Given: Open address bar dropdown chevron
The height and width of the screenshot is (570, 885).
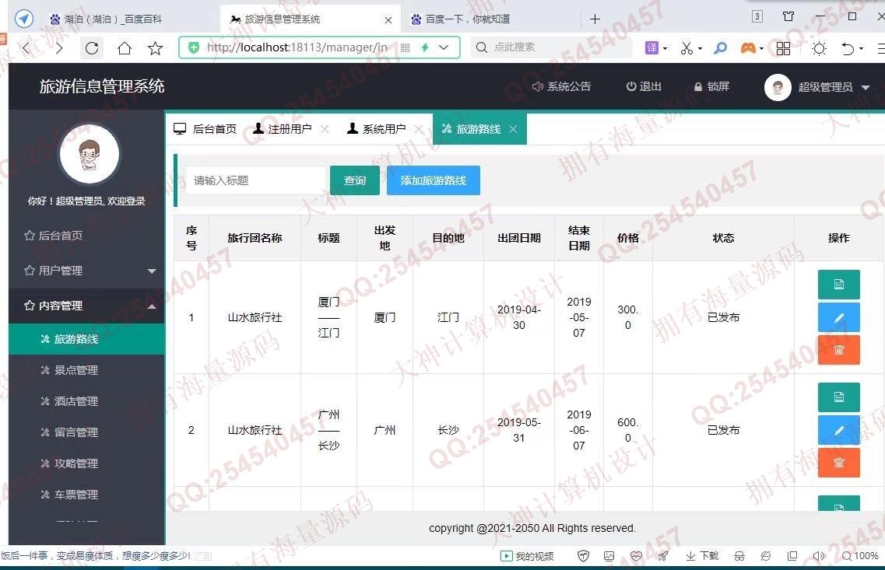Looking at the screenshot, I should pyautogui.click(x=444, y=48).
